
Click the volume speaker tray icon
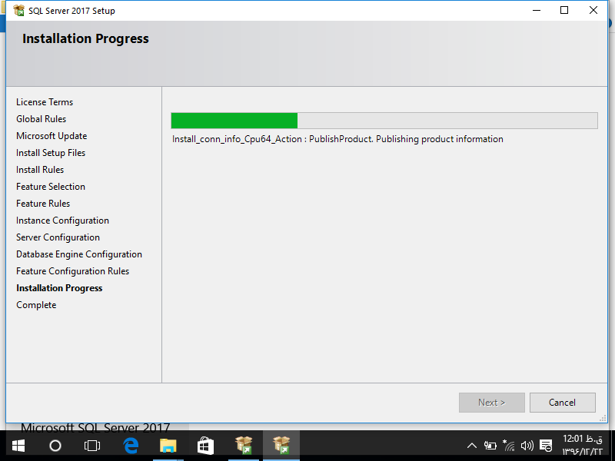coord(527,446)
